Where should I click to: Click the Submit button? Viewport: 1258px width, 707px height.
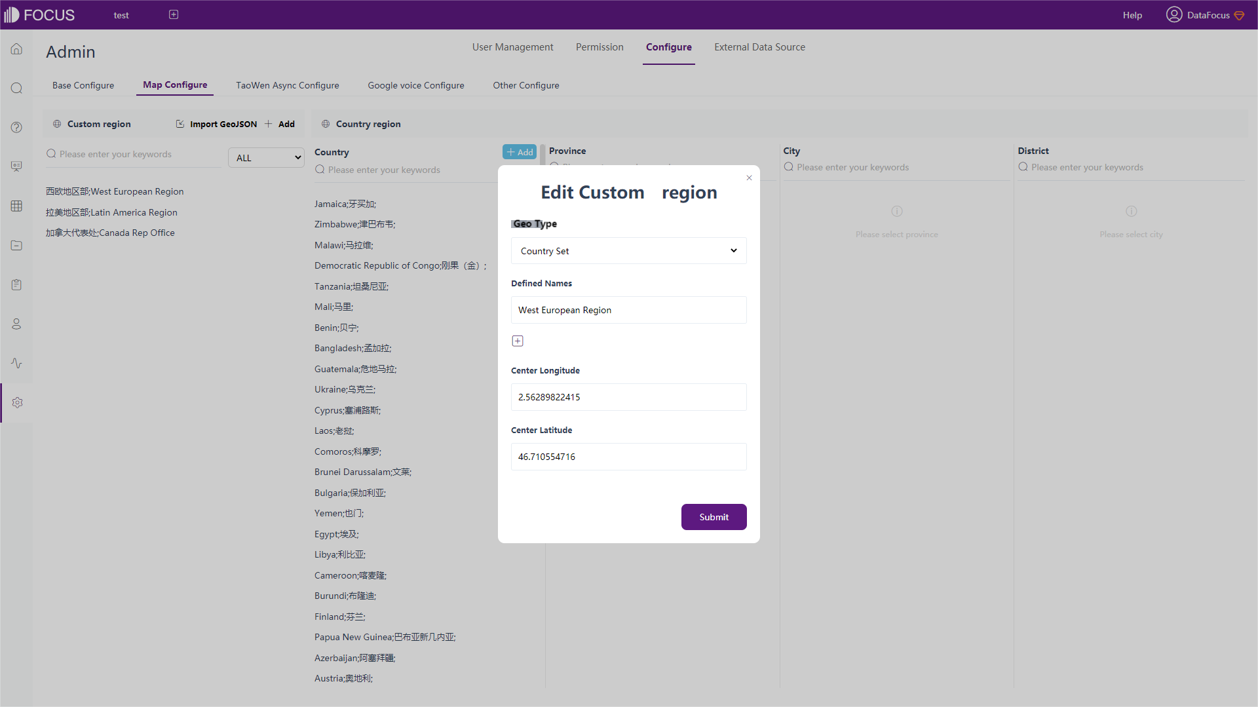pyautogui.click(x=714, y=517)
